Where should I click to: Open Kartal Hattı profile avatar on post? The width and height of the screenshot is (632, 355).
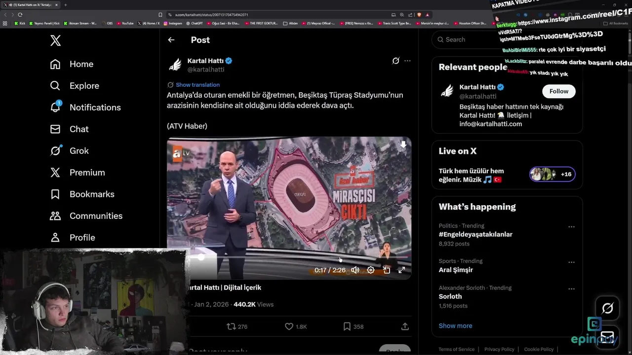[175, 65]
